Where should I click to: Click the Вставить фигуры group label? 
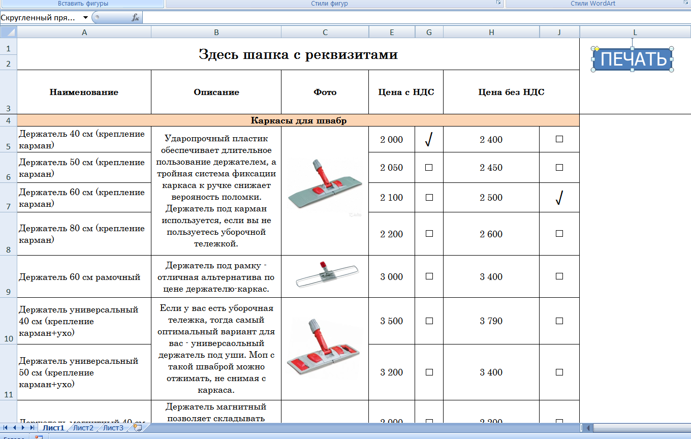(x=83, y=4)
